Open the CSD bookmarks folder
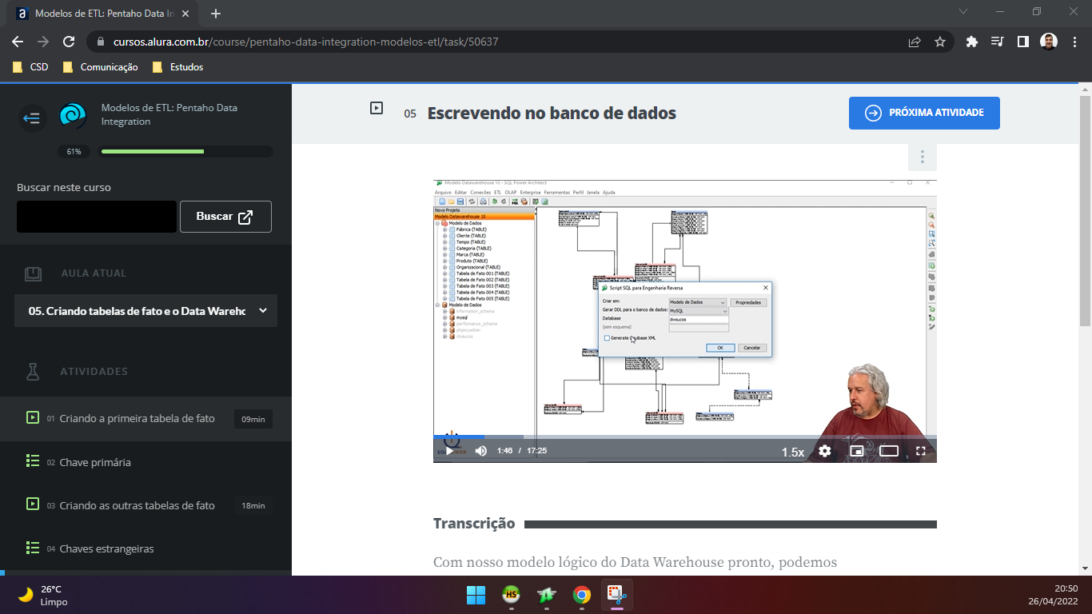This screenshot has height=614, width=1092. (30, 67)
